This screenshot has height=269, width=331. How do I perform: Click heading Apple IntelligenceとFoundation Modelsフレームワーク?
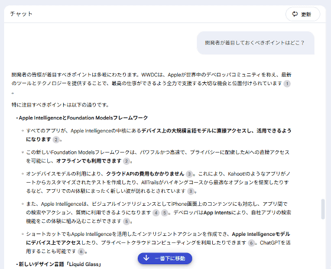83,118
